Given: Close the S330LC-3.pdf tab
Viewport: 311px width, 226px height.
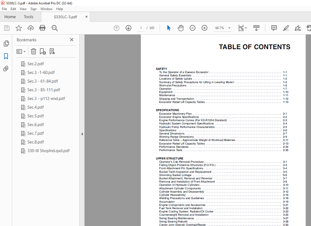Looking at the screenshot, I should point(86,17).
